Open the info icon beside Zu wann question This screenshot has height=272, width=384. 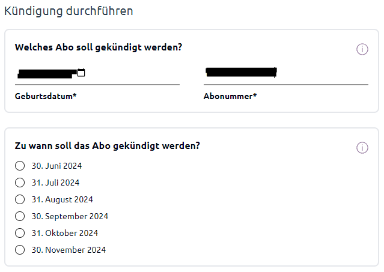point(362,148)
